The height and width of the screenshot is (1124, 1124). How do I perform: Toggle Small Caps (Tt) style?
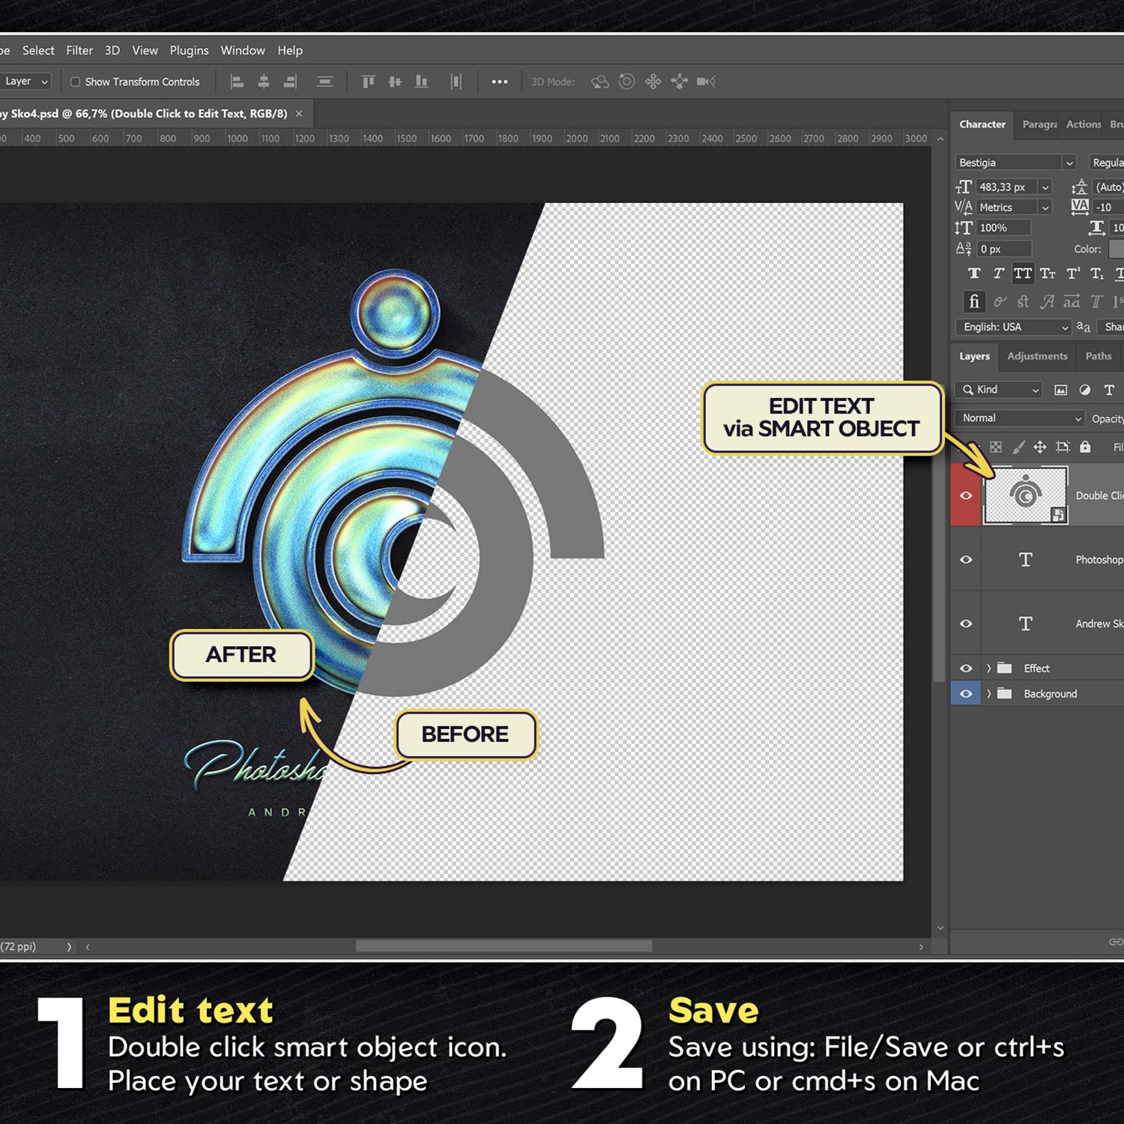pos(1048,274)
